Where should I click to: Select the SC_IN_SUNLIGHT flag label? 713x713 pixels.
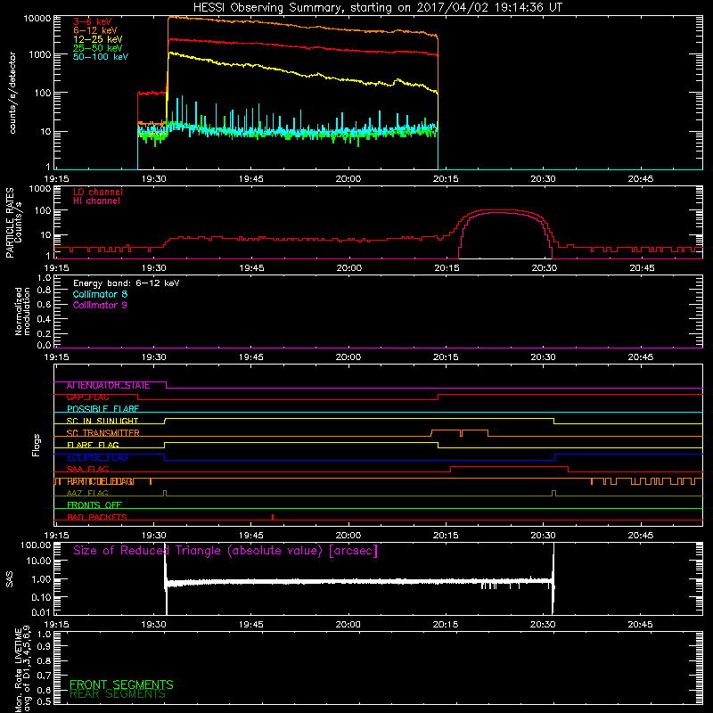pos(102,421)
